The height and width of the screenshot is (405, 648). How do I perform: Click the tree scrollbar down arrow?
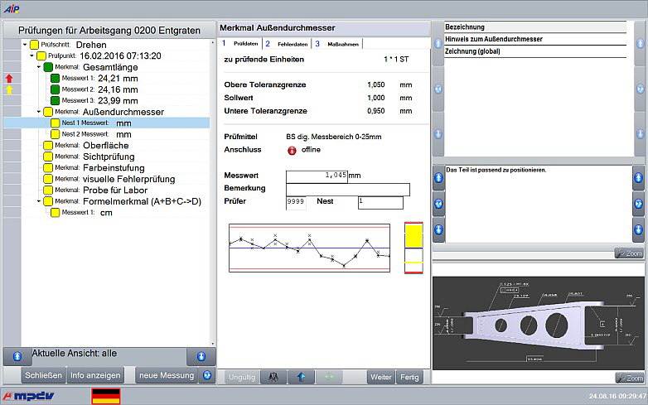(x=213, y=344)
